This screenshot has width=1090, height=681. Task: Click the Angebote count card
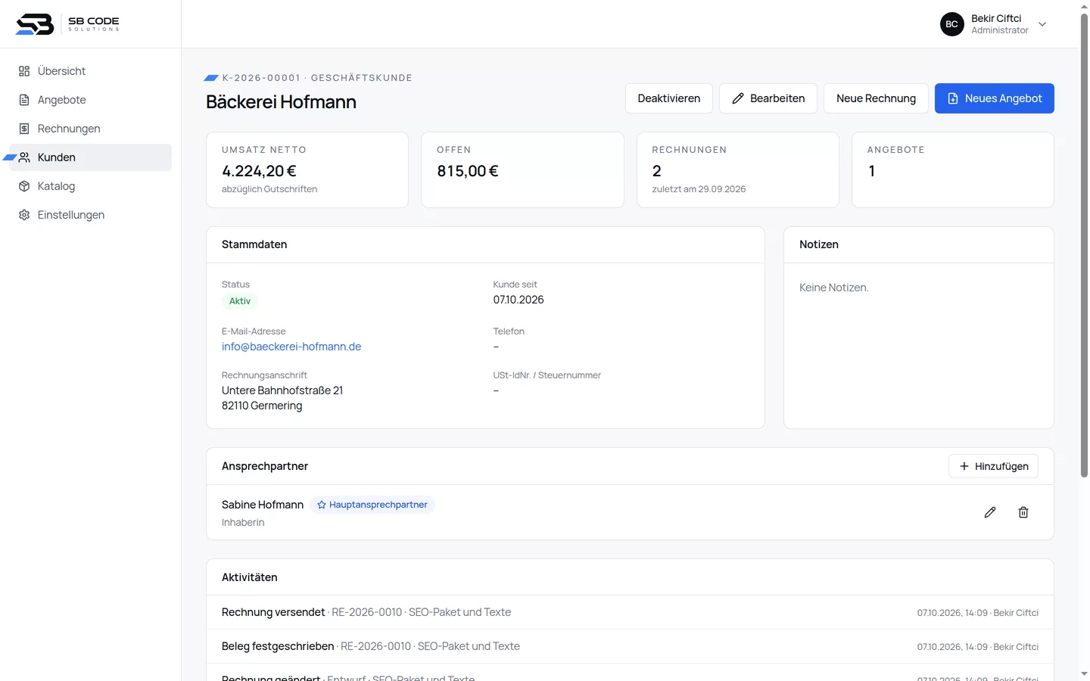(x=953, y=170)
